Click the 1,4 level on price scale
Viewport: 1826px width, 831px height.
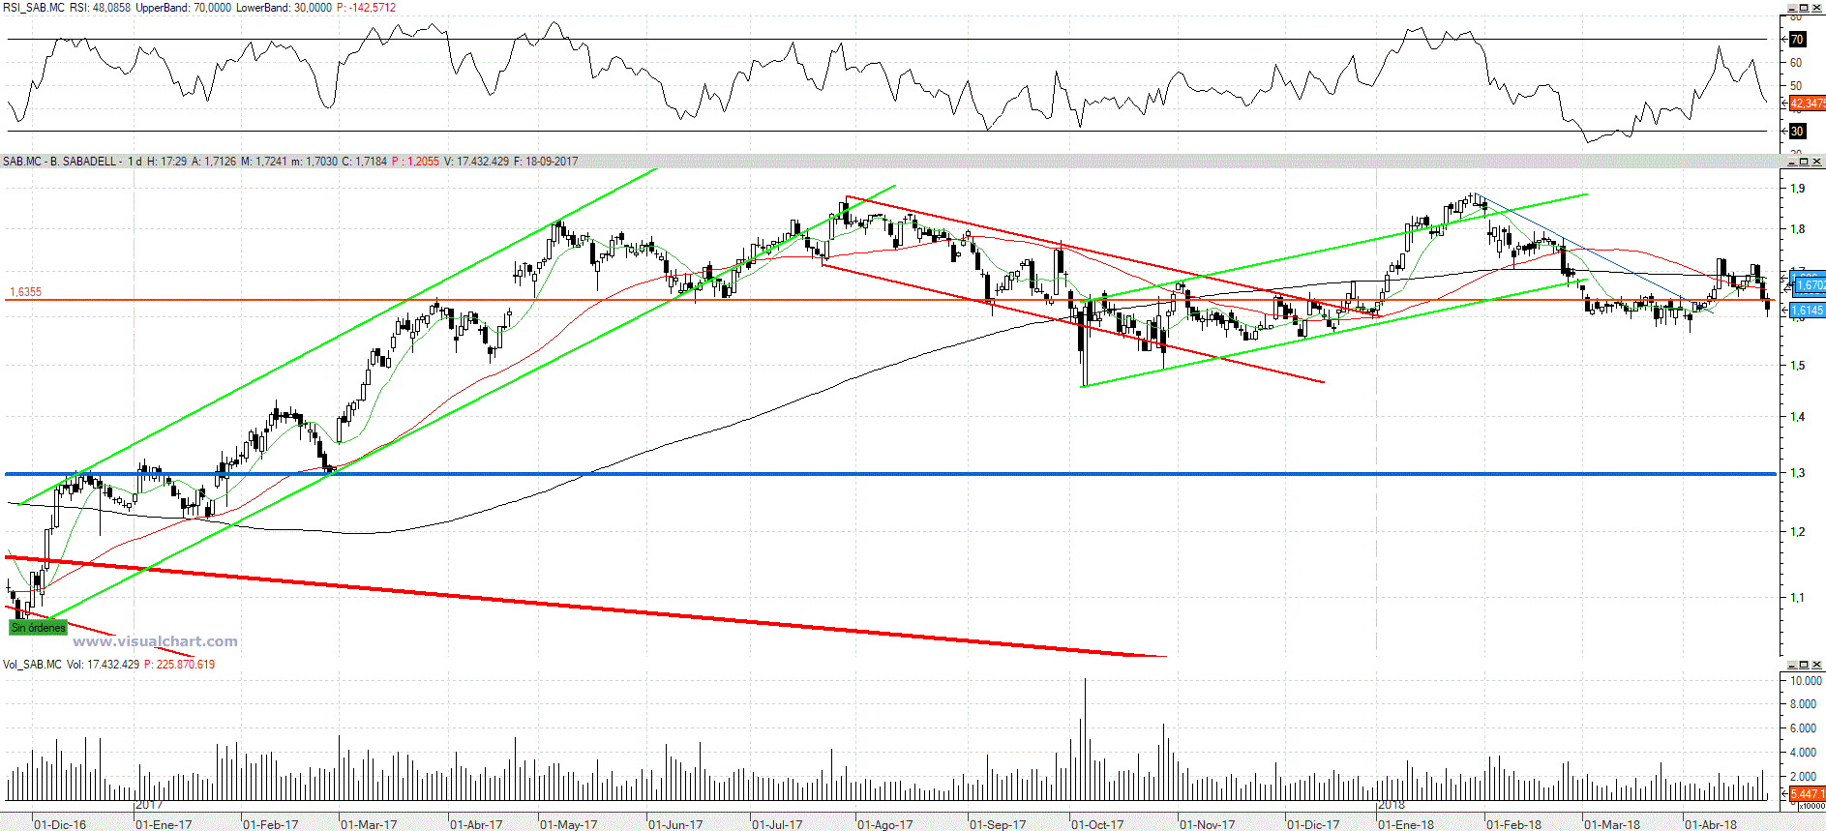pyautogui.click(x=1797, y=417)
